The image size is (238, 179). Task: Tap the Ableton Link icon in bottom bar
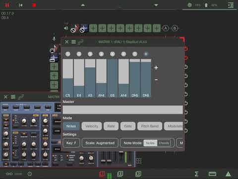[9, 174]
